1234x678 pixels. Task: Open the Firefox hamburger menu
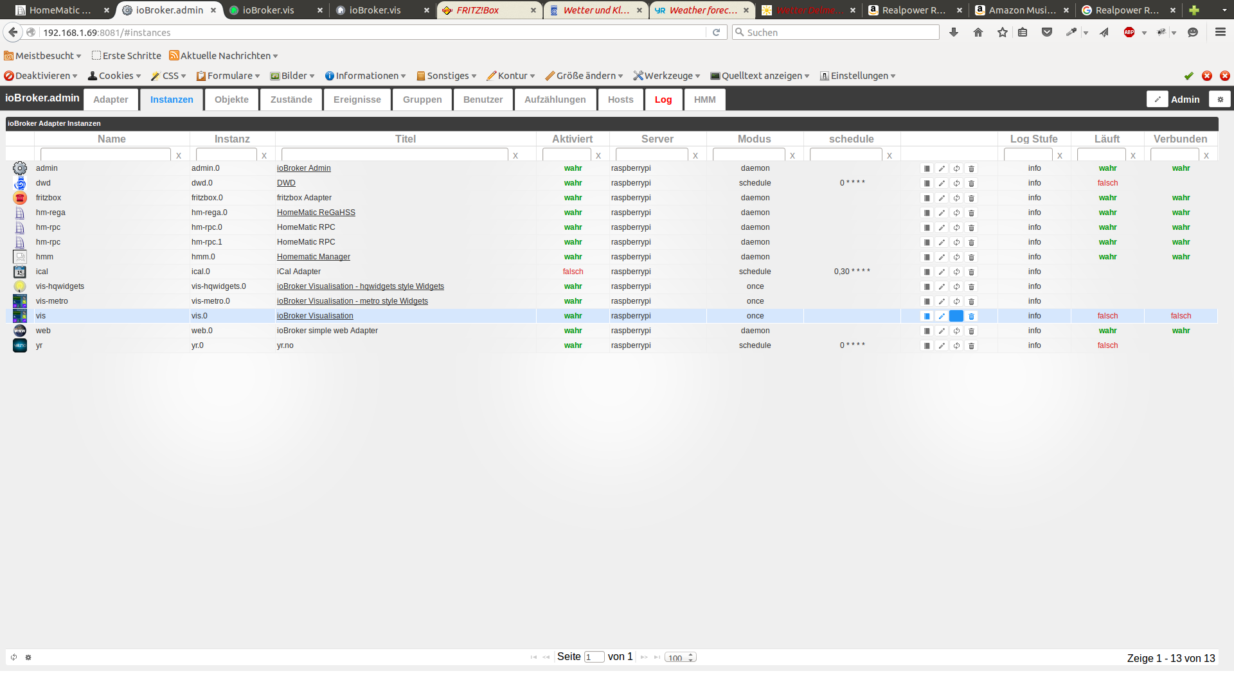click(x=1221, y=32)
